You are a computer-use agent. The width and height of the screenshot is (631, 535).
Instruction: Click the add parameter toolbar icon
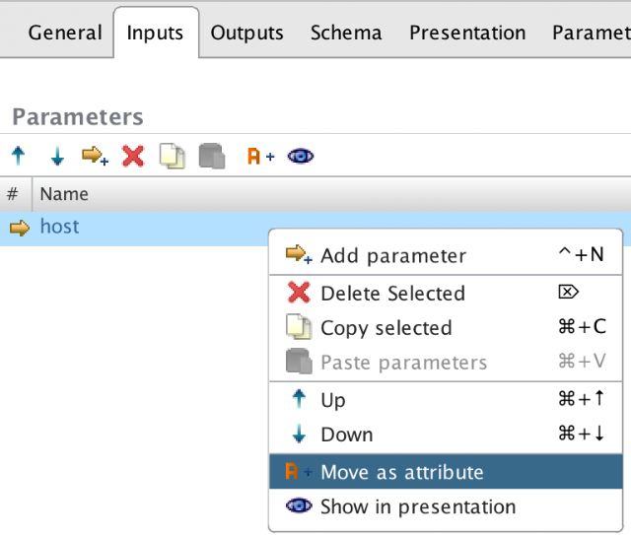coord(95,156)
